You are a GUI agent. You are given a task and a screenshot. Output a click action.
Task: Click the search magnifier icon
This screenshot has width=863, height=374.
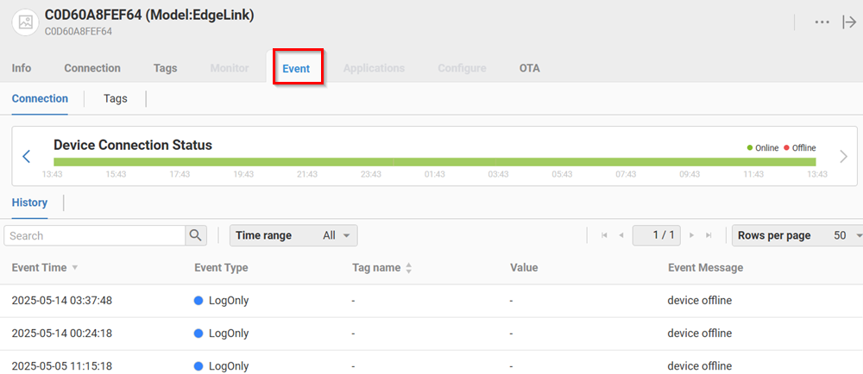[196, 235]
